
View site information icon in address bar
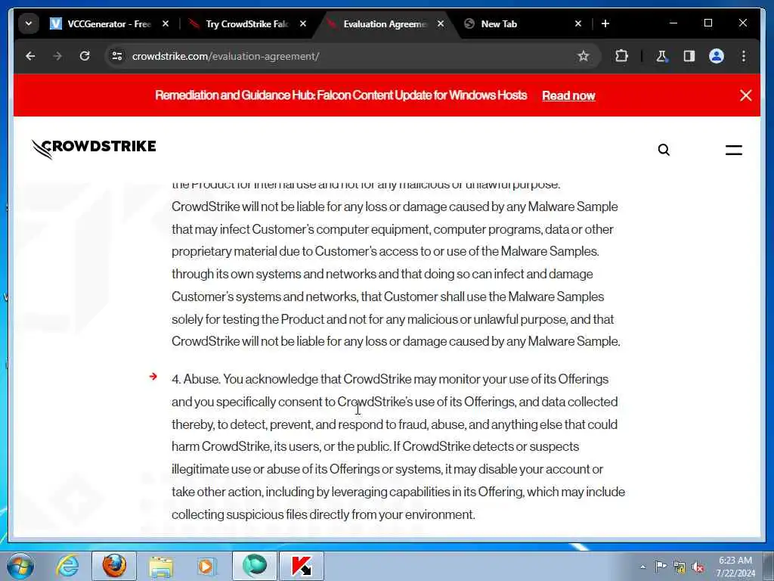coord(117,56)
